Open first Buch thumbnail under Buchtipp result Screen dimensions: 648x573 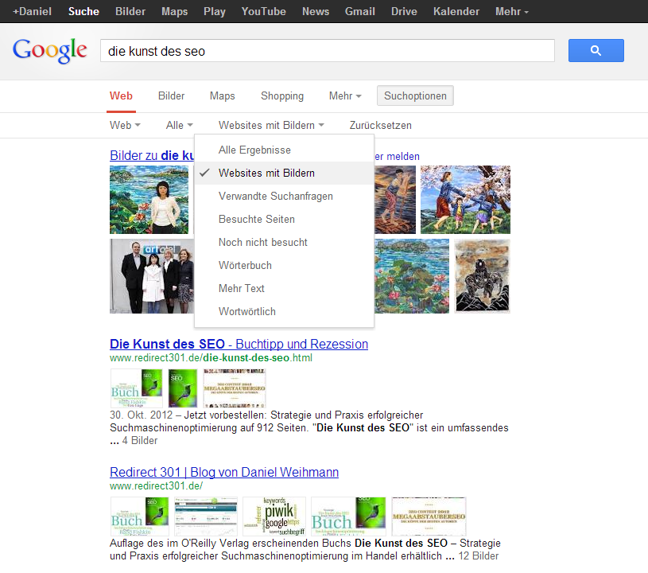(x=137, y=388)
